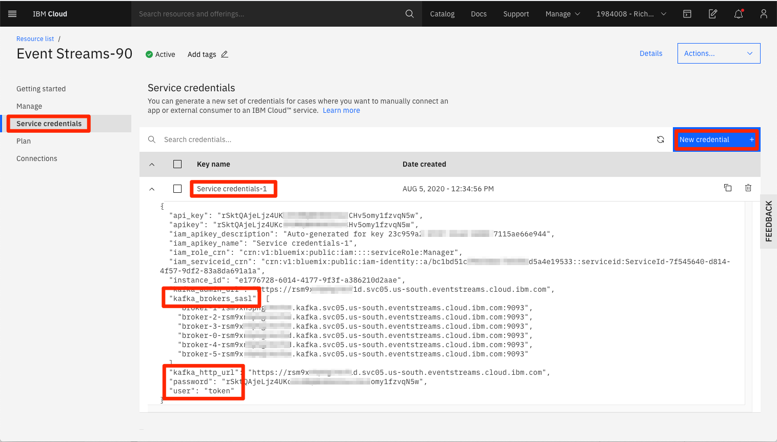Click the "password" line in the JSON

[298, 381]
